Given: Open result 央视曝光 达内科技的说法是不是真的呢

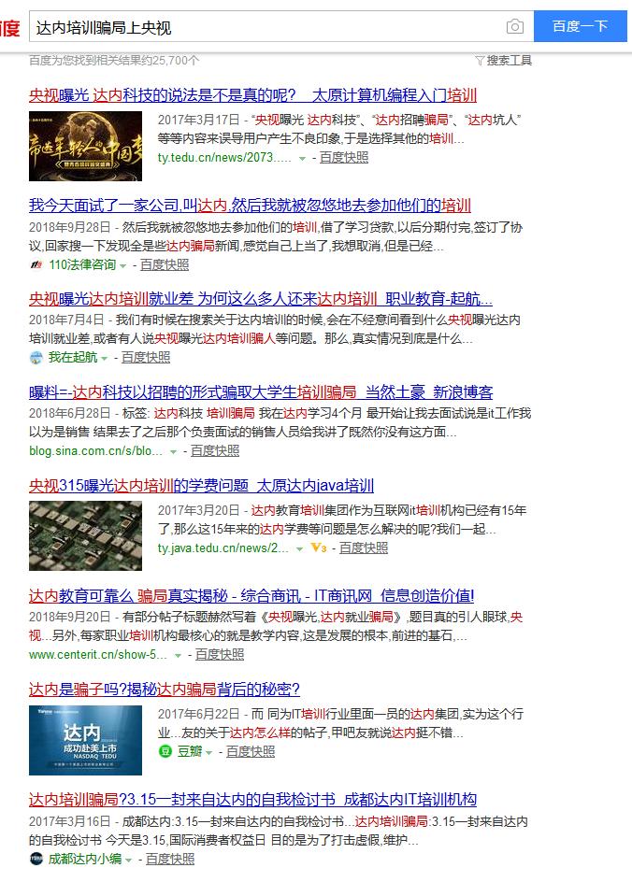Looking at the screenshot, I should click(x=252, y=95).
